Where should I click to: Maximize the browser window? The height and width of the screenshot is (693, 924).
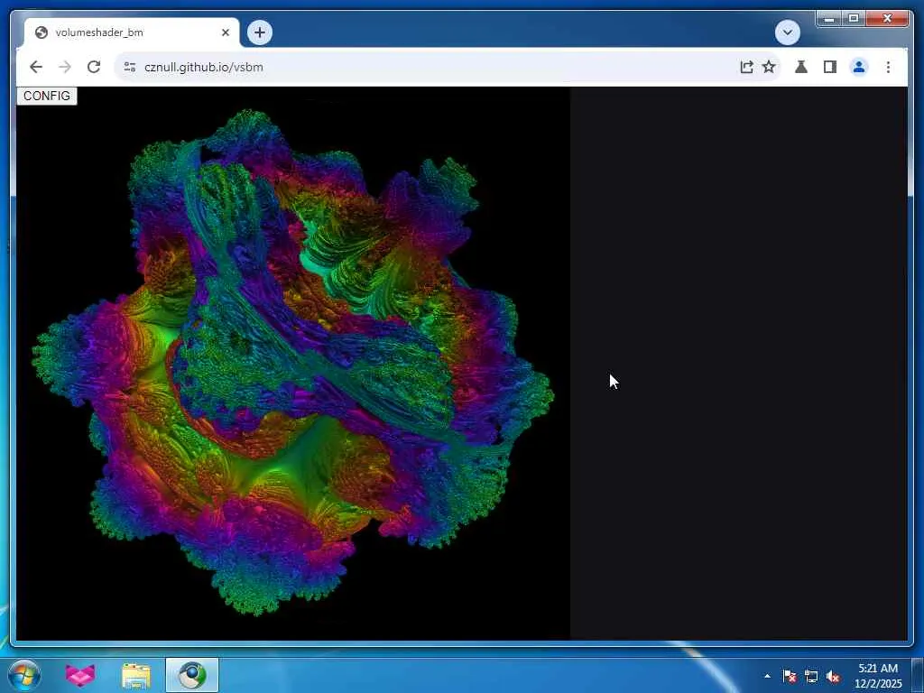tap(854, 19)
